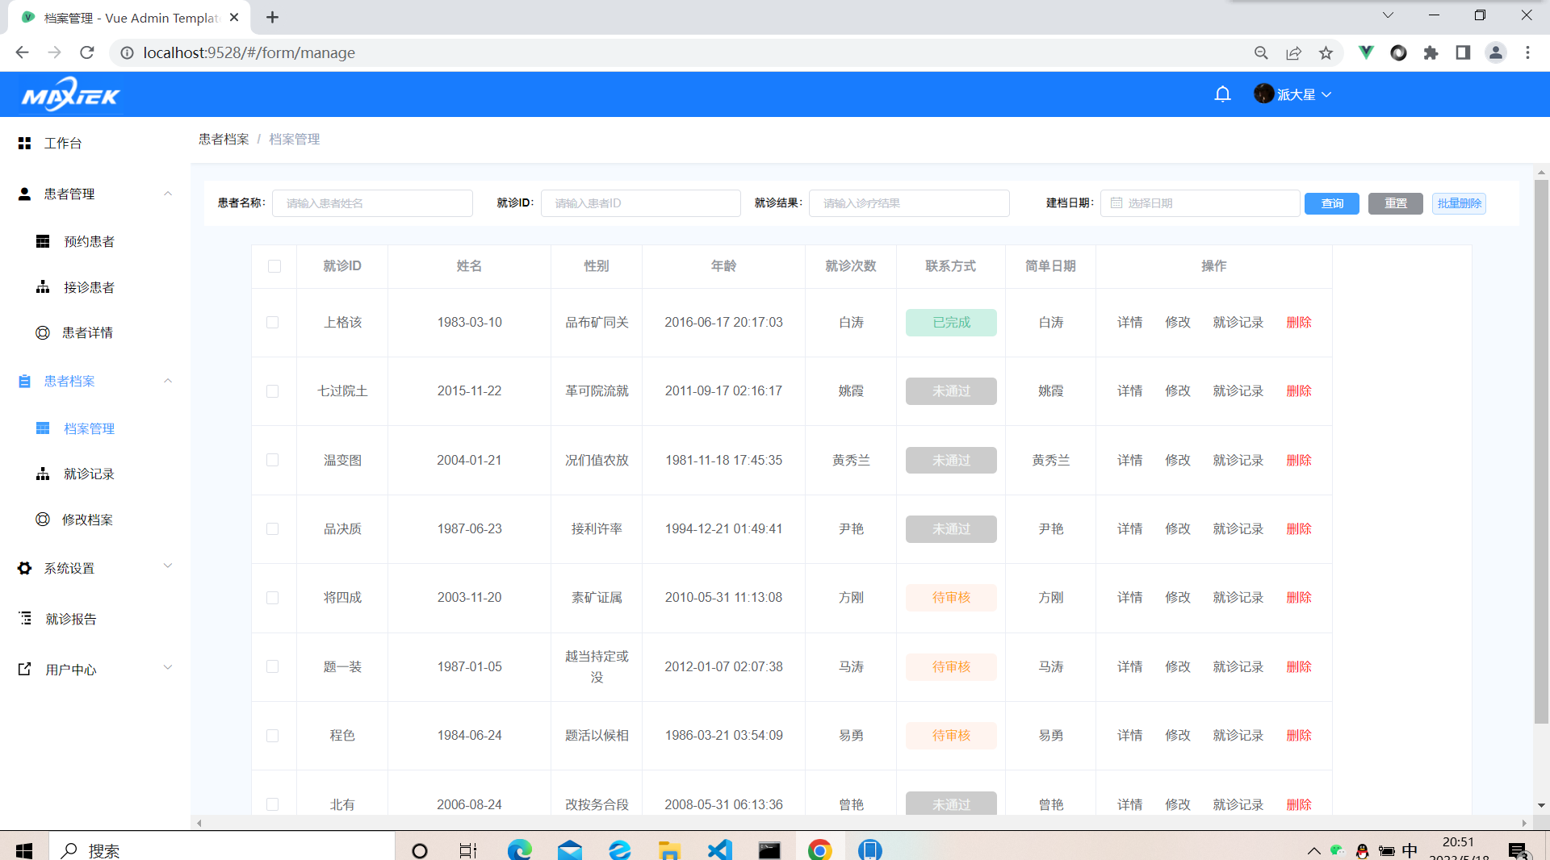Focus the 患者名称 input field
Viewport: 1550px width, 860px height.
(372, 203)
